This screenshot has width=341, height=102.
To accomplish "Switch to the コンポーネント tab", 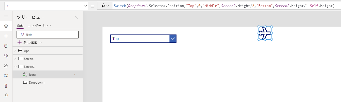I will 40,26.
